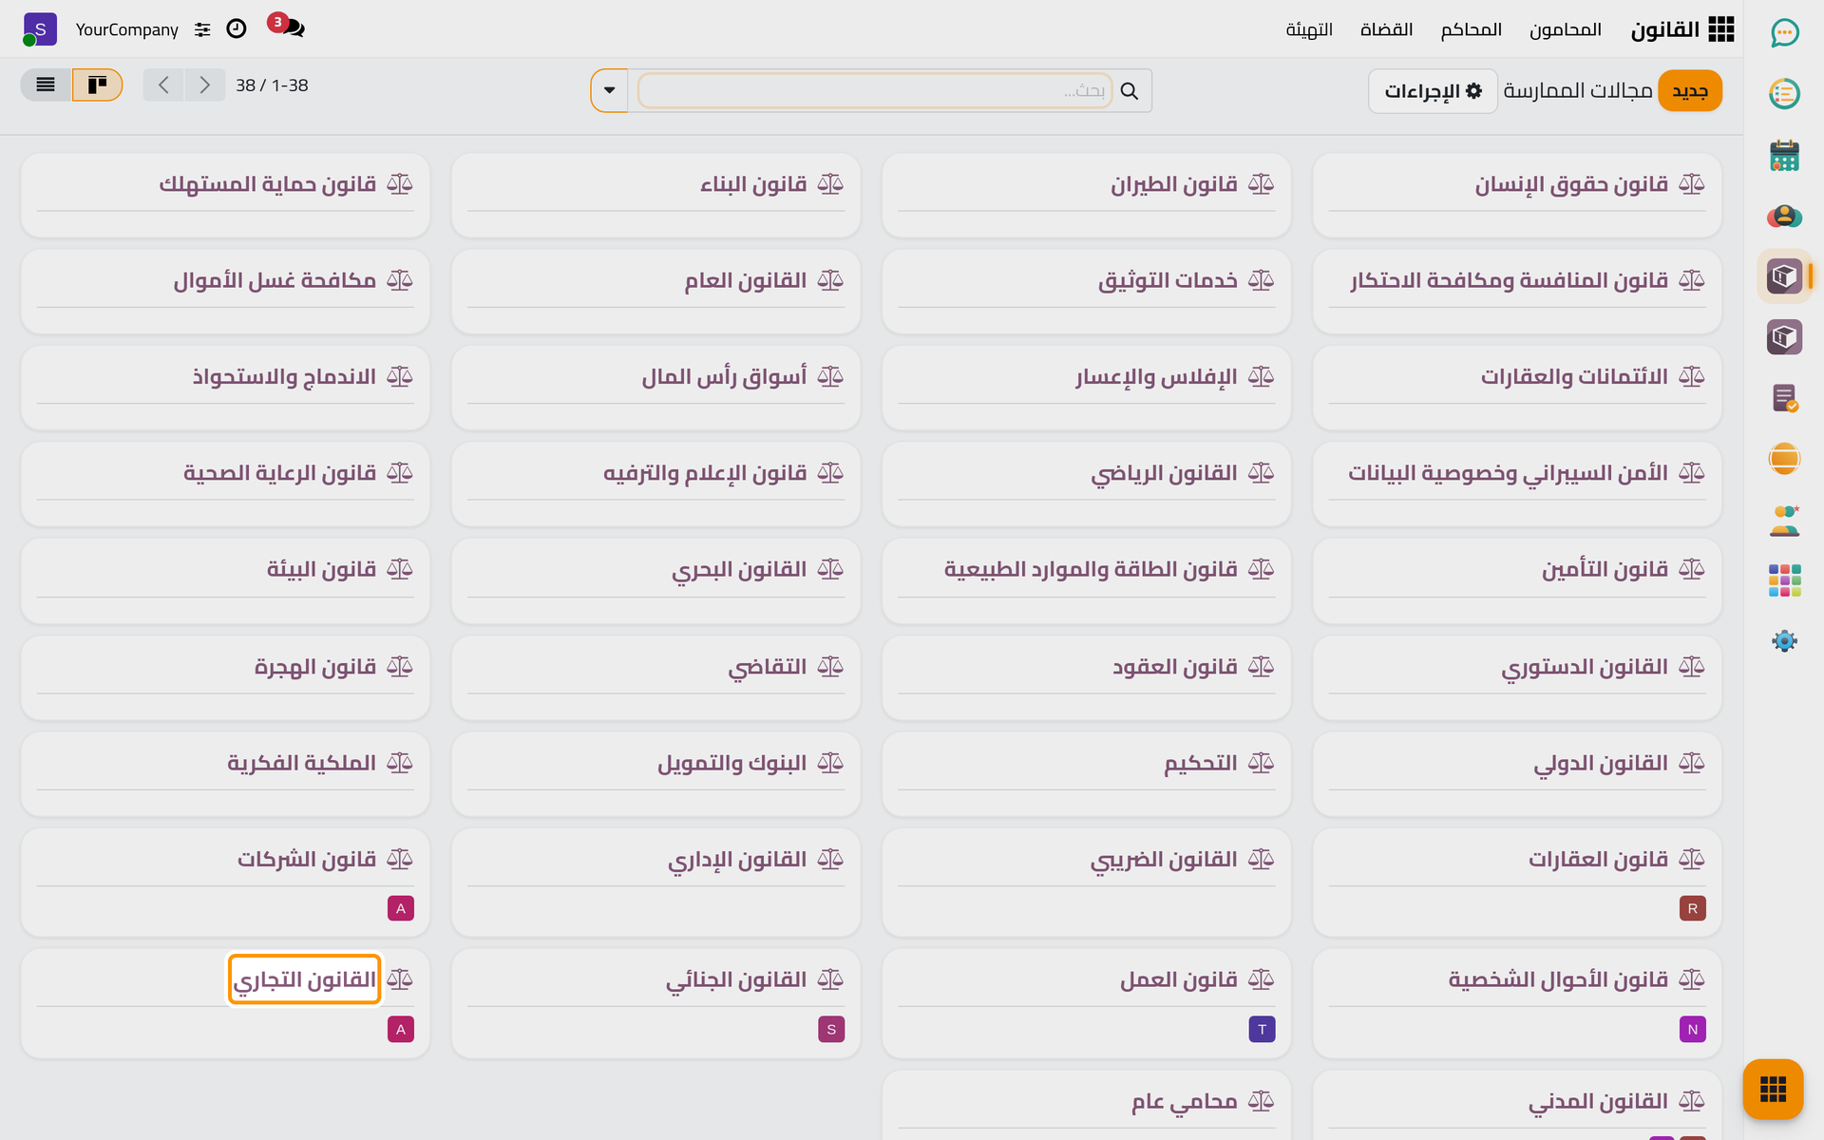The width and height of the screenshot is (1824, 1140).
Task: Open the المحاكم menu
Action: (1471, 29)
